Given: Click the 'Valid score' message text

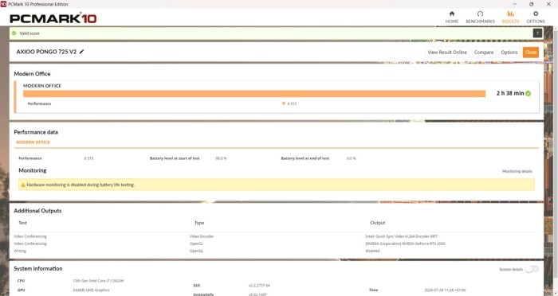Looking at the screenshot, I should point(29,33).
